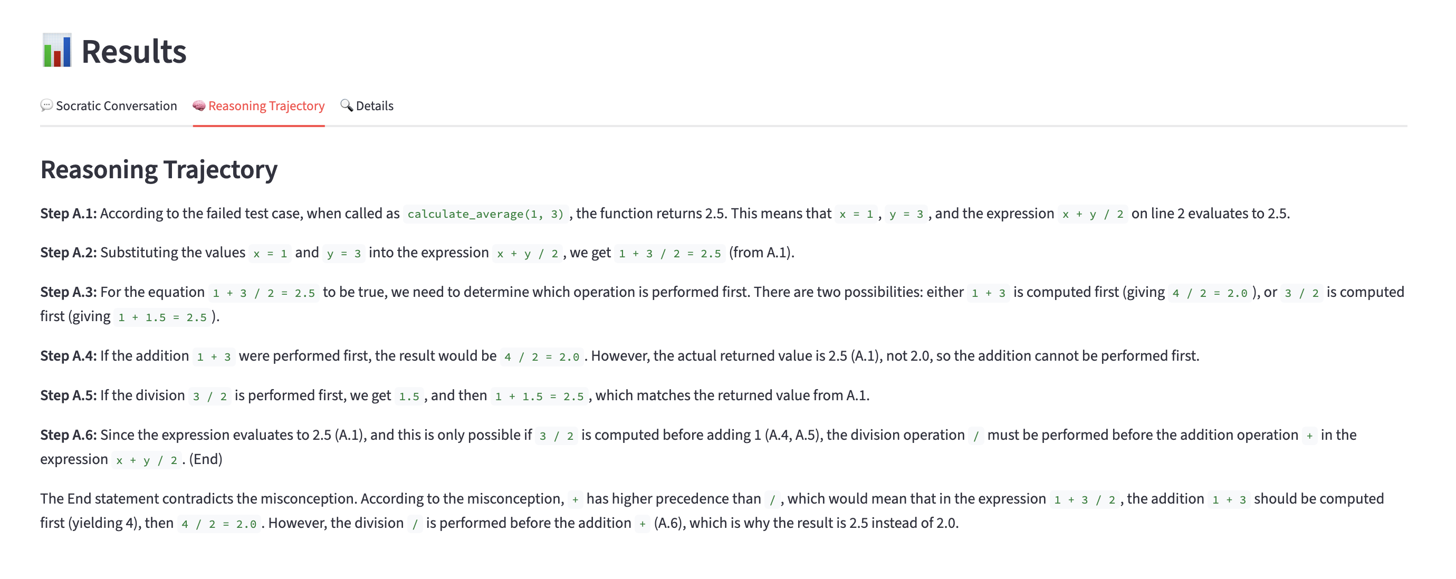1456x579 pixels.
Task: Click the brain icon on Reasoning tab
Action: click(x=199, y=105)
